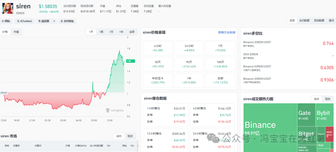Click the 查看历史数据 link
This screenshot has width=336, height=152.
click(x=226, y=33)
